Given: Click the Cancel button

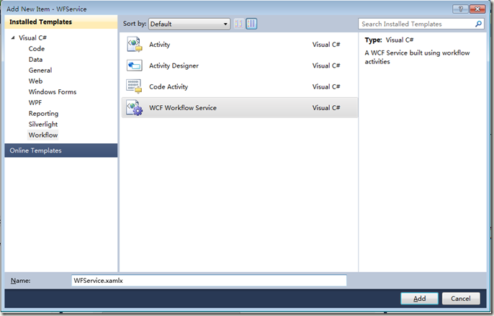Looking at the screenshot, I should click(461, 298).
